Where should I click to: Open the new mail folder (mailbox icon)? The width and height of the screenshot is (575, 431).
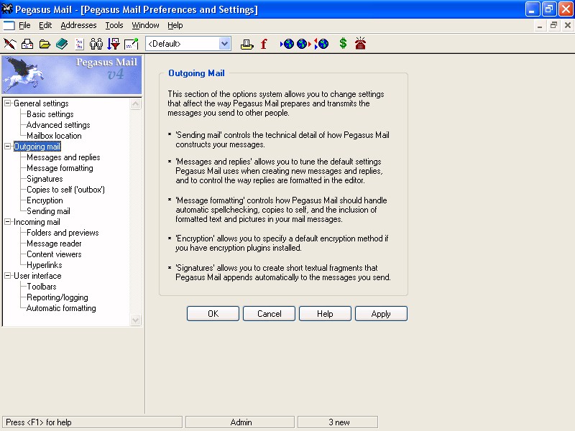[x=27, y=44]
